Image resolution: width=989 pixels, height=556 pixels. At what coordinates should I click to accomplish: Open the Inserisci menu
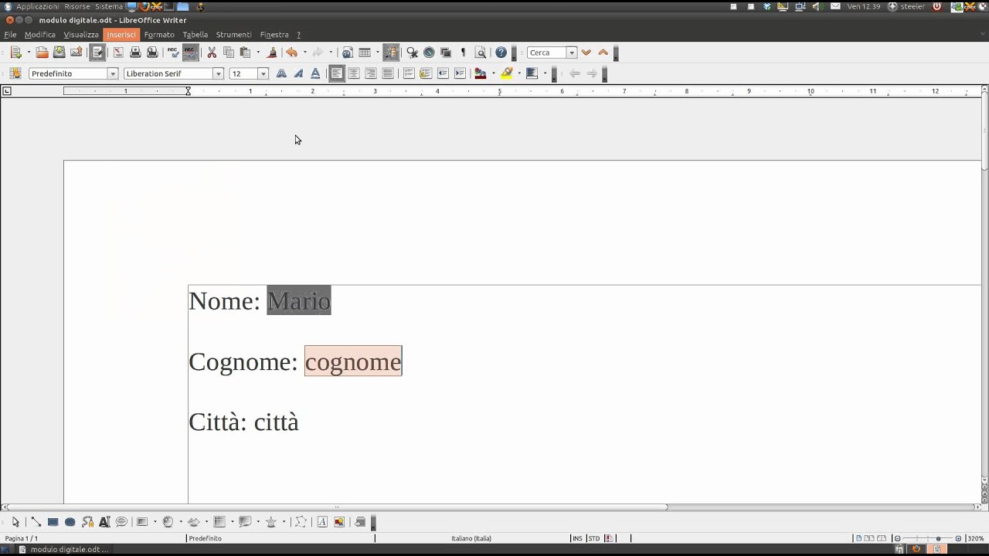[121, 35]
